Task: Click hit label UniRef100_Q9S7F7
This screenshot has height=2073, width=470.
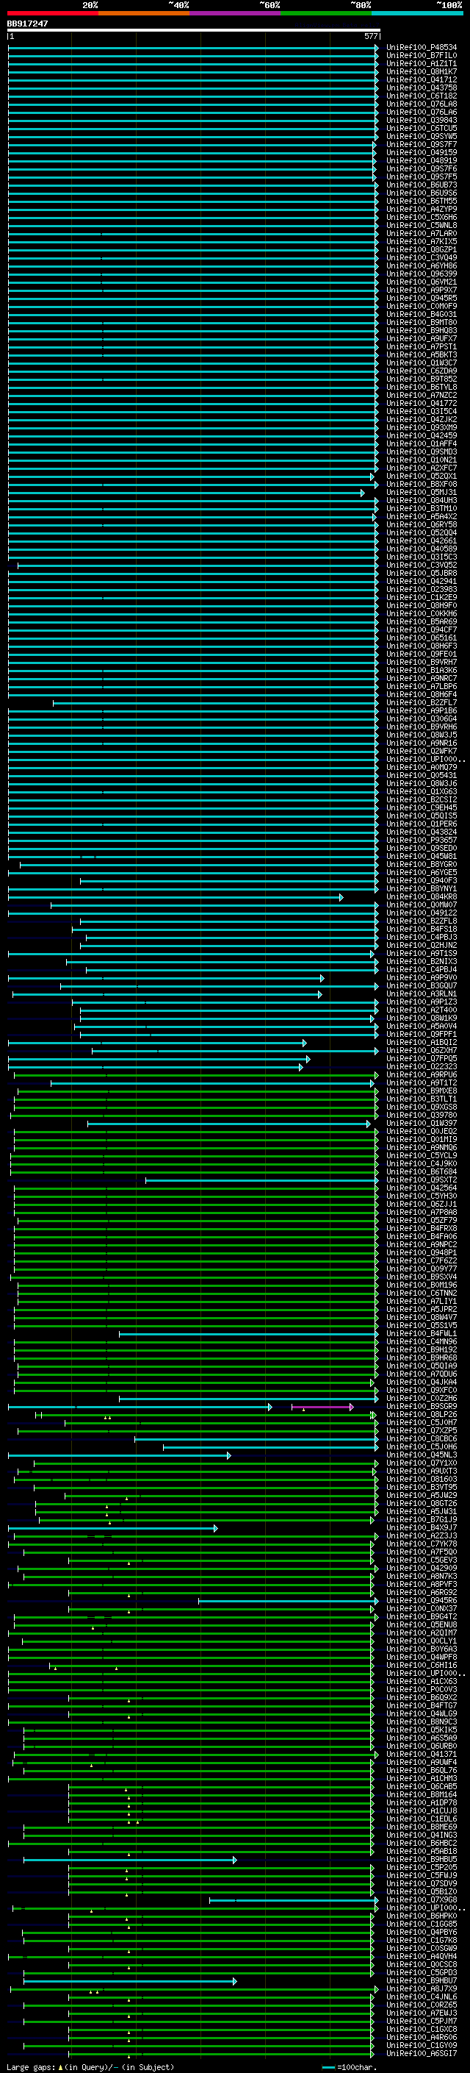Action: (421, 144)
